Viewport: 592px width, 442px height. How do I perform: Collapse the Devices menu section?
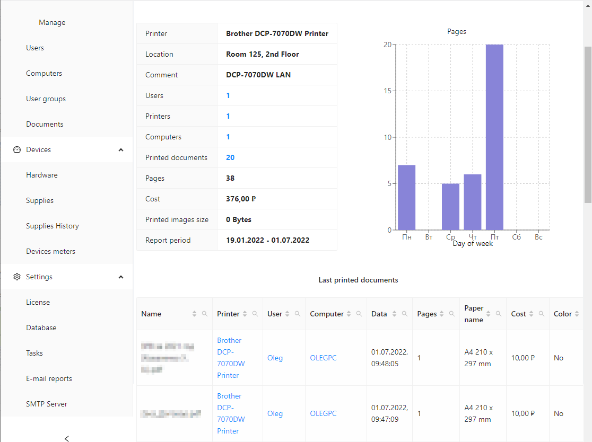point(121,150)
